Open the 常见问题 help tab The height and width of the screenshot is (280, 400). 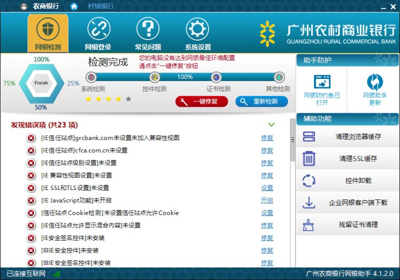coord(148,33)
